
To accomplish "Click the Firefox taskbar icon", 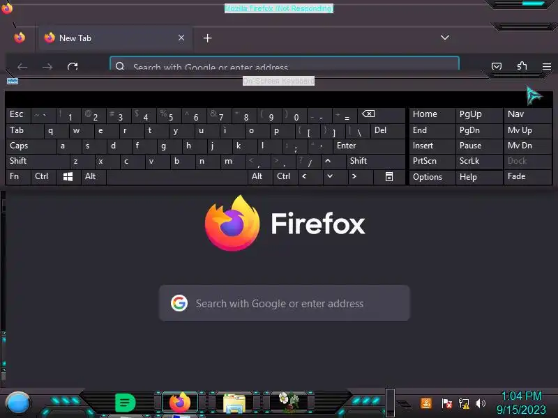I will coord(180,403).
